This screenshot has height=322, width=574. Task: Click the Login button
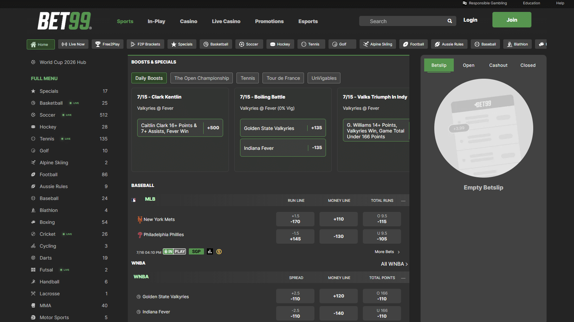point(470,20)
